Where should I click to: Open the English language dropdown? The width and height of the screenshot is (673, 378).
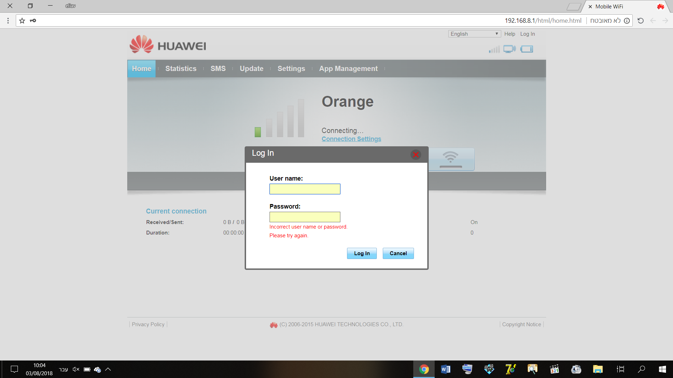coord(474,34)
